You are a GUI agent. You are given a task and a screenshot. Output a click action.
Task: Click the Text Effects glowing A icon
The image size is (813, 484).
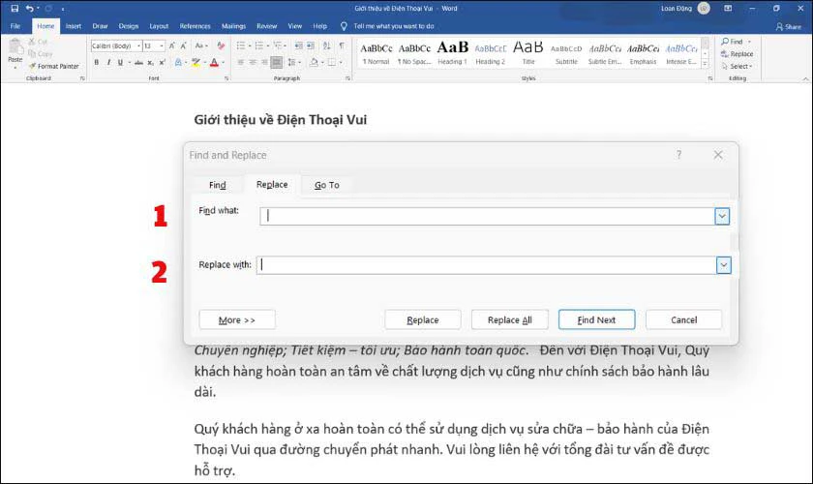click(x=178, y=62)
